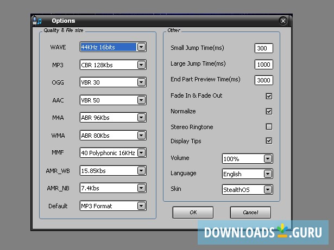Image resolution: width=334 pixels, height=250 pixels.
Task: Open the OGG quality dropdown arrow
Action: tap(141, 82)
